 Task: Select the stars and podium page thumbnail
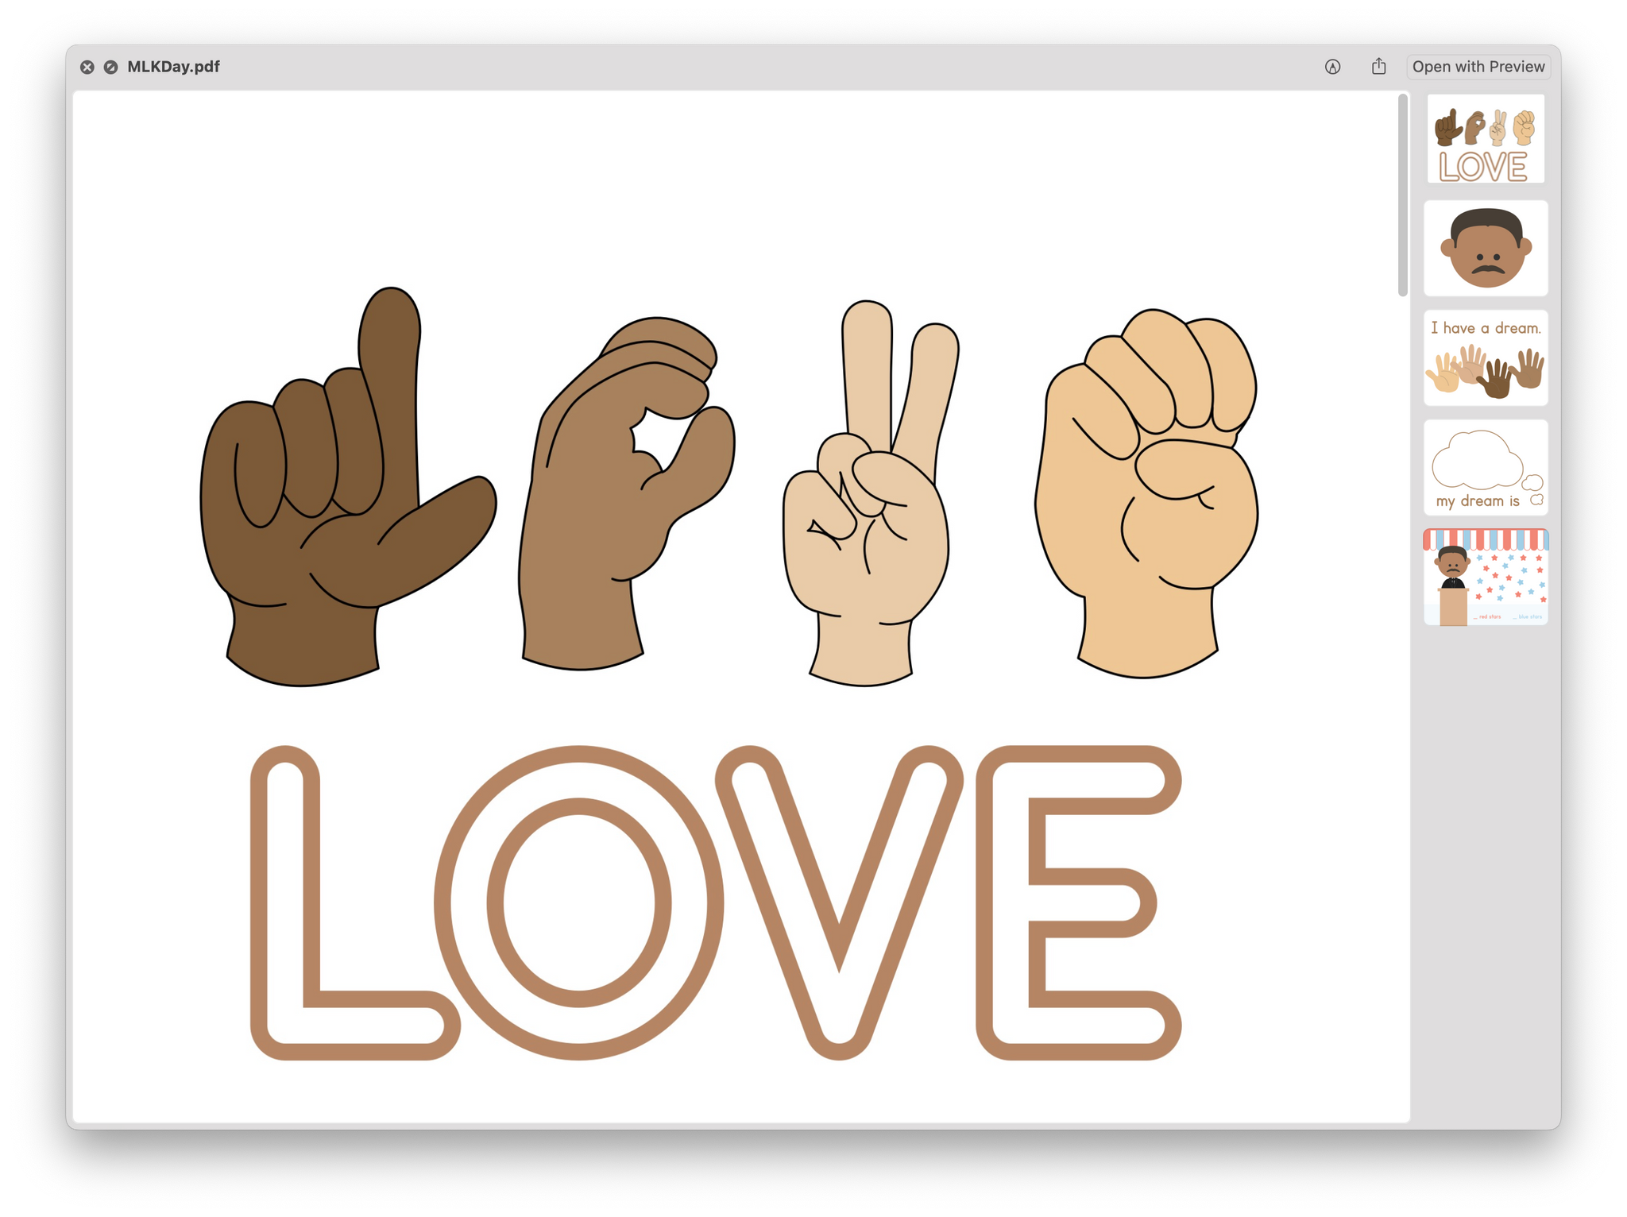click(1485, 578)
